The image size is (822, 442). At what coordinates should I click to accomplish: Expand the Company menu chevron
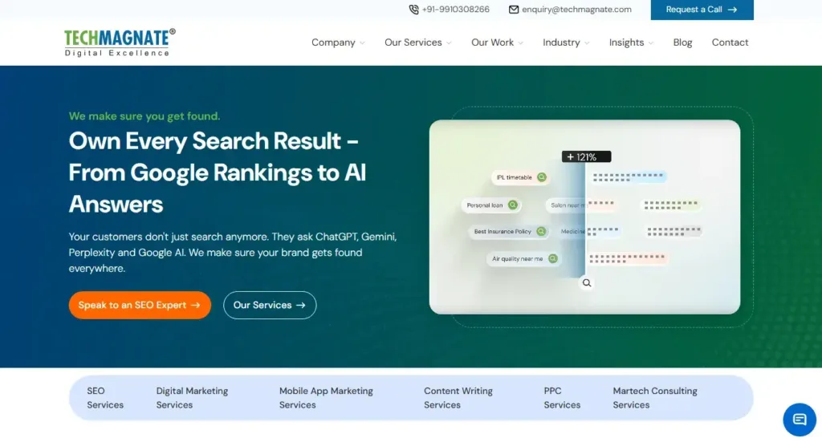click(362, 43)
